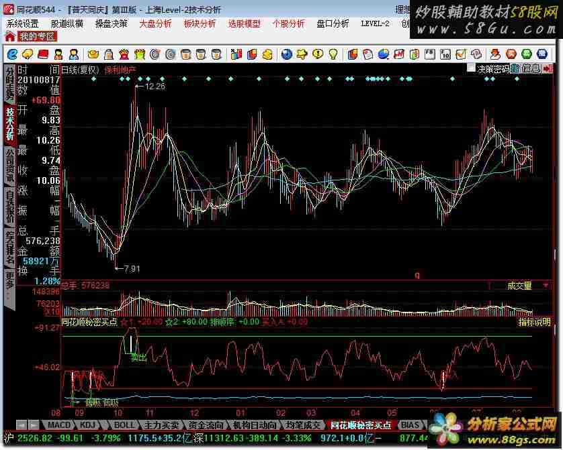
Task: Select the gold ingot icon
Action: click(x=93, y=54)
